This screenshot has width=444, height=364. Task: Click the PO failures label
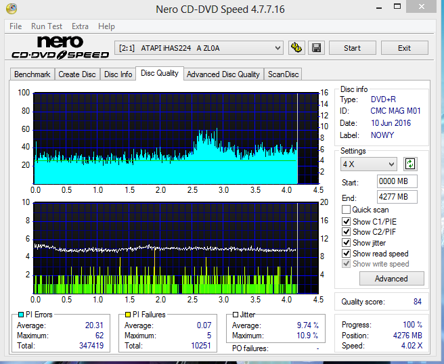click(x=250, y=348)
